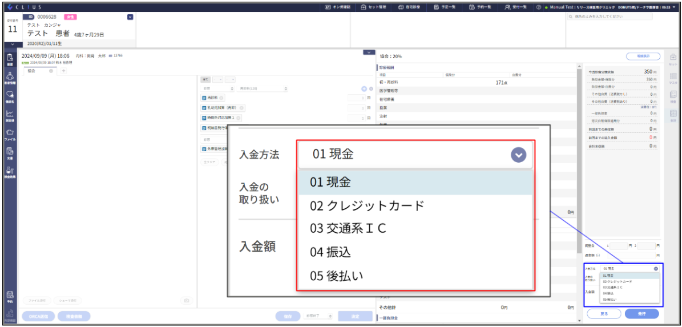682x327 pixels.
Task: Expand the patient header dropdown arrow
Action: [x=130, y=17]
